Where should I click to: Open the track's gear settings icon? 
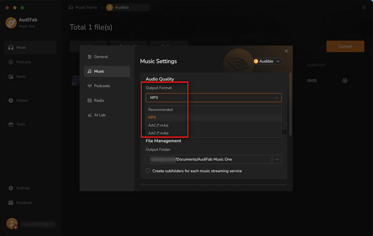[345, 81]
